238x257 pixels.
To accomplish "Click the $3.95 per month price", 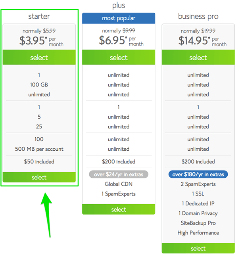I will click(39, 40).
